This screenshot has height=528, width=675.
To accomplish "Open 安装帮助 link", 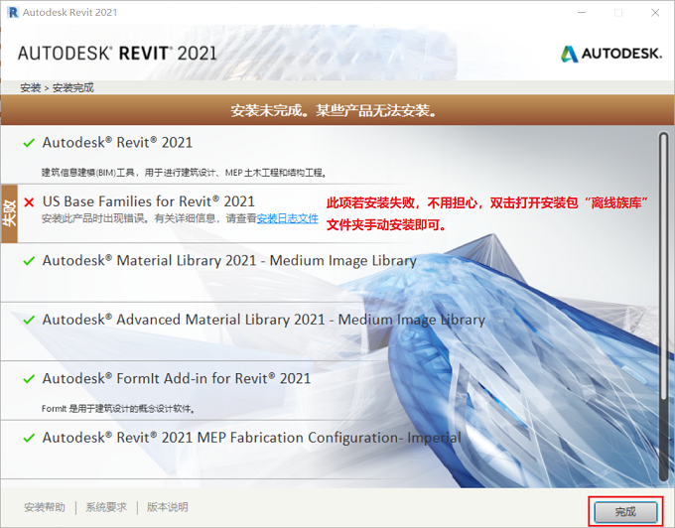I will coord(45,507).
